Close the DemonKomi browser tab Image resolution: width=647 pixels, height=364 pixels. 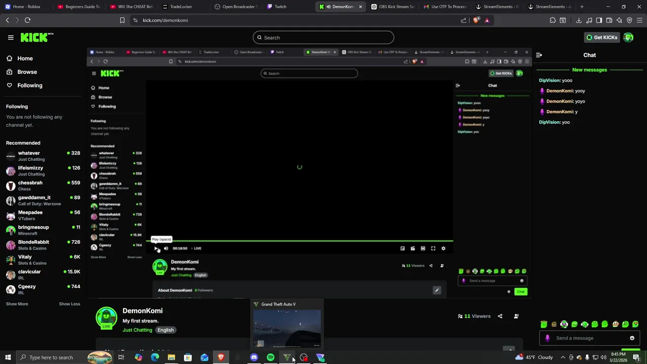point(360,7)
